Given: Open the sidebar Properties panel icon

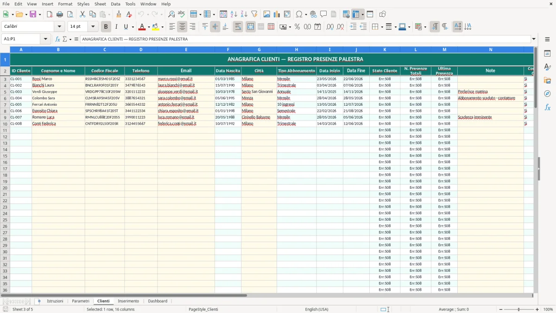Looking at the screenshot, I should coord(547,54).
